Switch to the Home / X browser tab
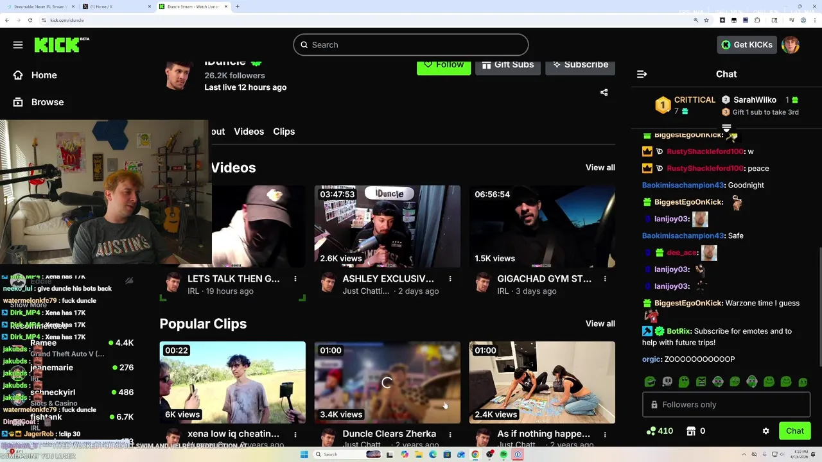Screen dimensions: 822x462 (x=116, y=6)
